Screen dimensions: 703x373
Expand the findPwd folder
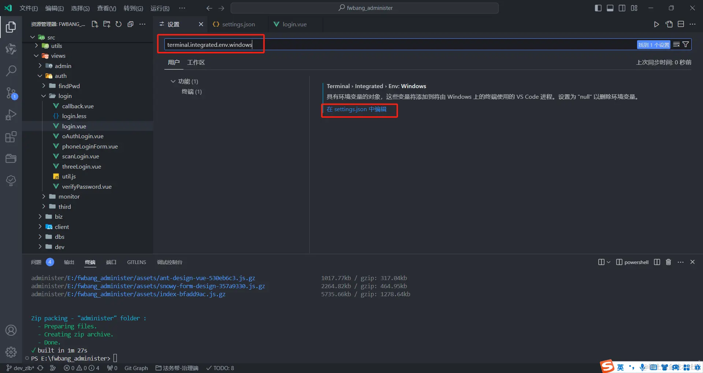pos(44,86)
